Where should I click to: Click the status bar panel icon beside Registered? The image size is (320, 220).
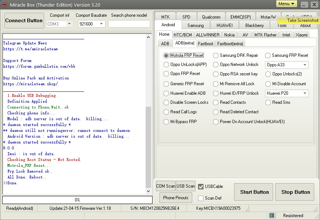click(x=272, y=215)
